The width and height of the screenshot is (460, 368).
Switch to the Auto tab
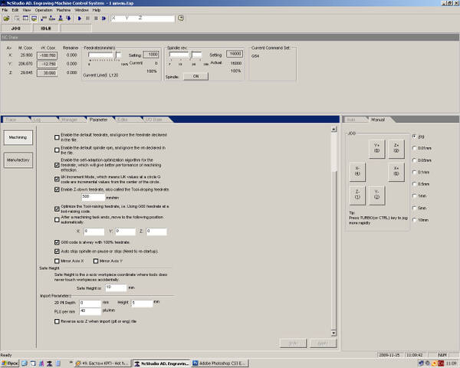[351, 120]
